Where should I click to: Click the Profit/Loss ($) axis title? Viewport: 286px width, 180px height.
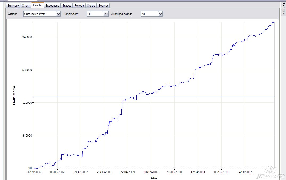14,95
